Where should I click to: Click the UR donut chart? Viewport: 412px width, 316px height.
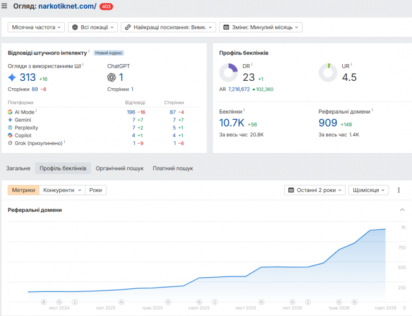[x=328, y=73]
